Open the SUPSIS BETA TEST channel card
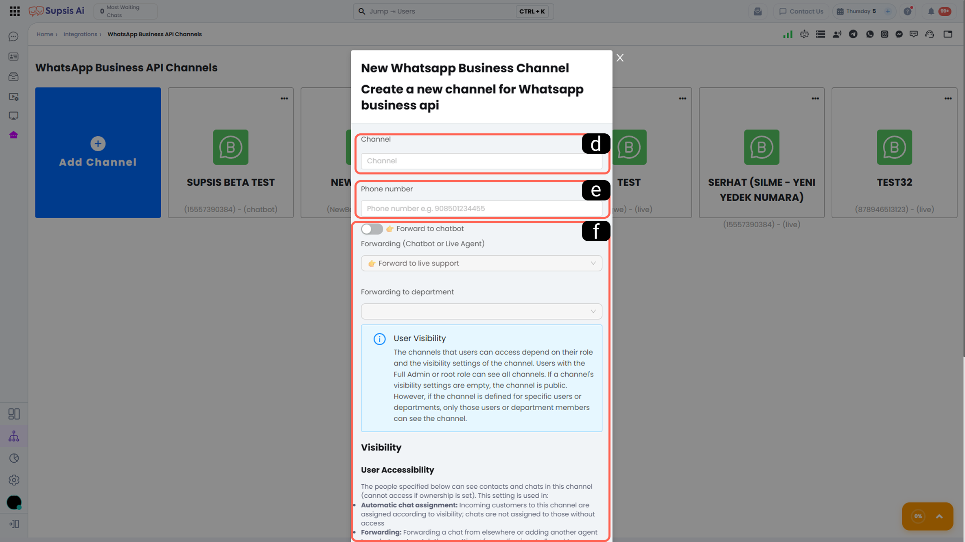Screen dimensions: 965x542 pyautogui.click(x=231, y=152)
